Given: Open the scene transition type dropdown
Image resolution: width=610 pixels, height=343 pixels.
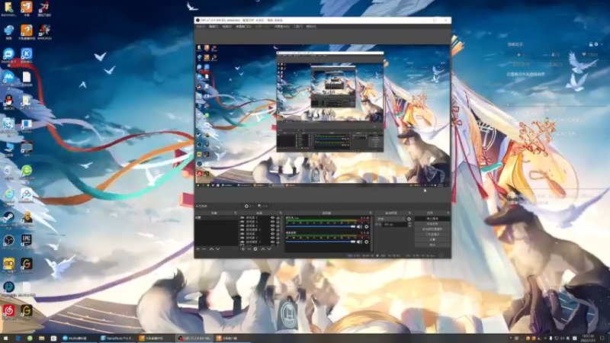Looking at the screenshot, I should (390, 219).
